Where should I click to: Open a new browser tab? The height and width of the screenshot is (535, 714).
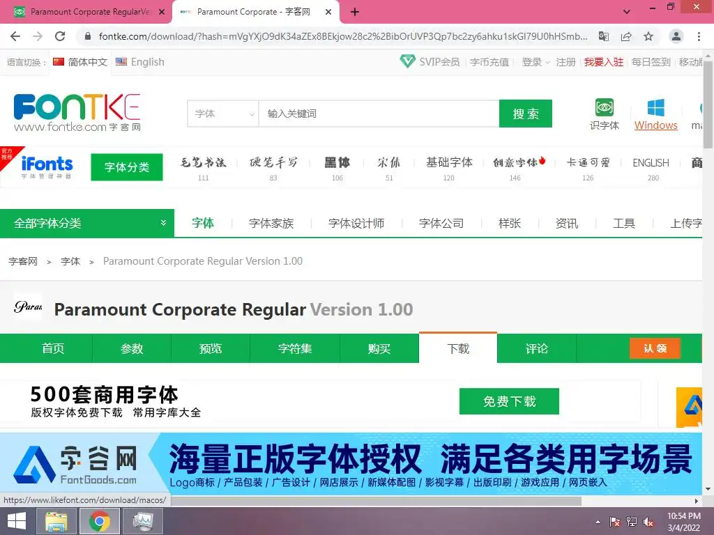coord(355,12)
